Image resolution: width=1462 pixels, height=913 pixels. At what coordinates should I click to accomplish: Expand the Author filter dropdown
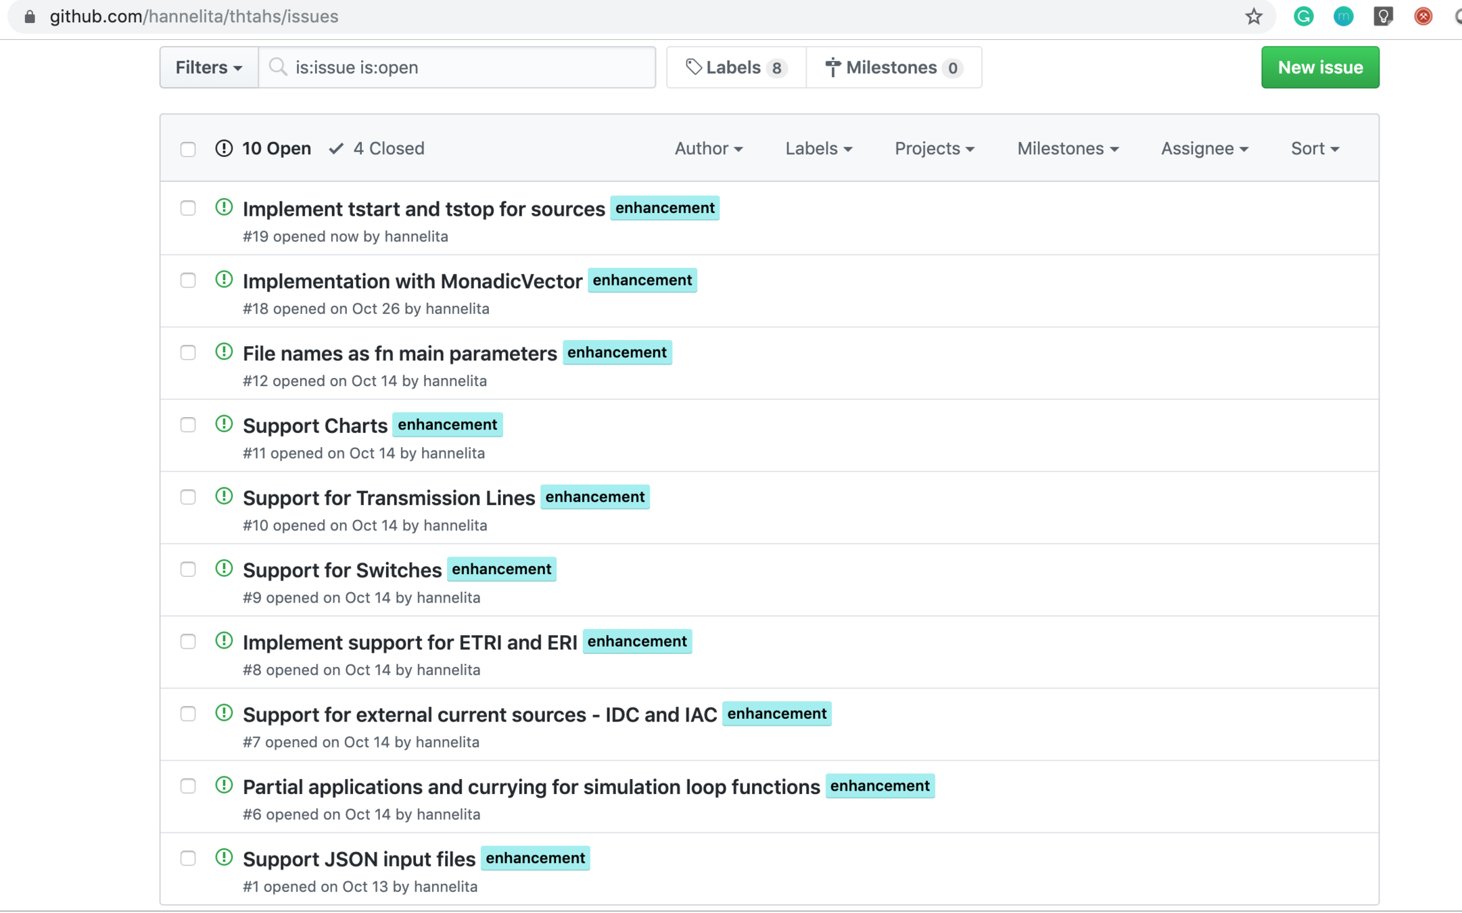708,149
